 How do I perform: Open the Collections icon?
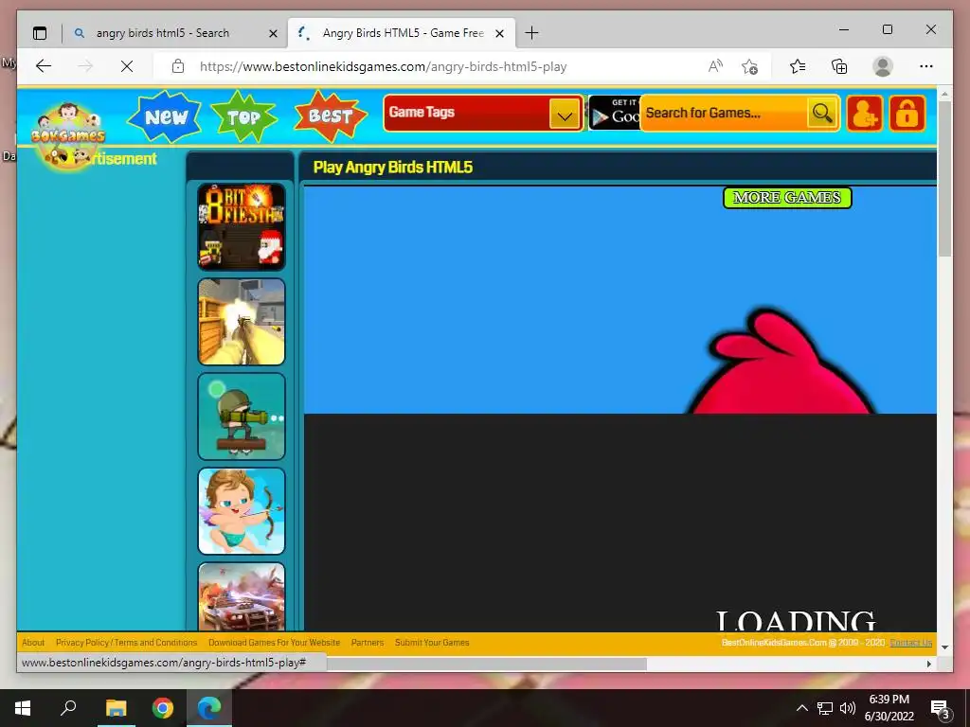(839, 66)
